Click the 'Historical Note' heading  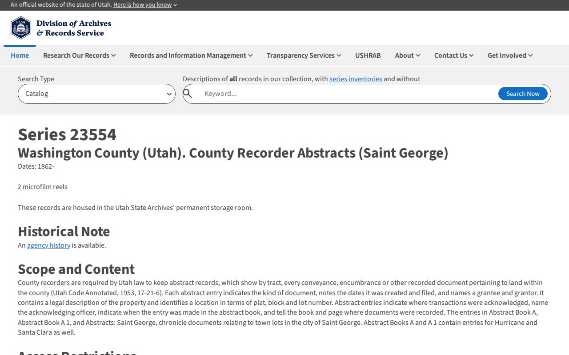point(64,231)
